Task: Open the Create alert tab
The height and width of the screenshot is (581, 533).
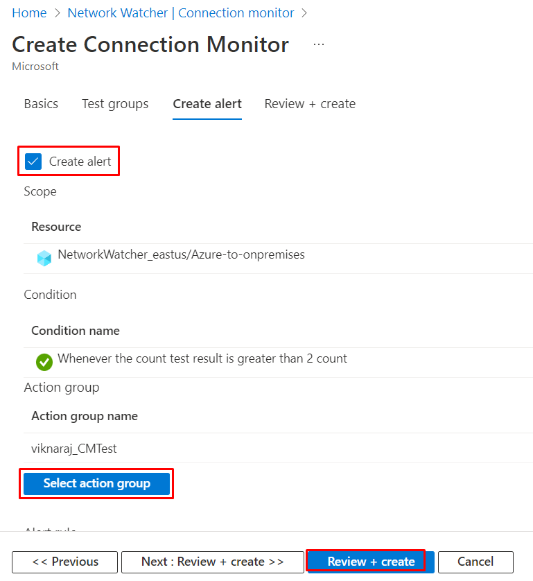Action: pyautogui.click(x=207, y=104)
